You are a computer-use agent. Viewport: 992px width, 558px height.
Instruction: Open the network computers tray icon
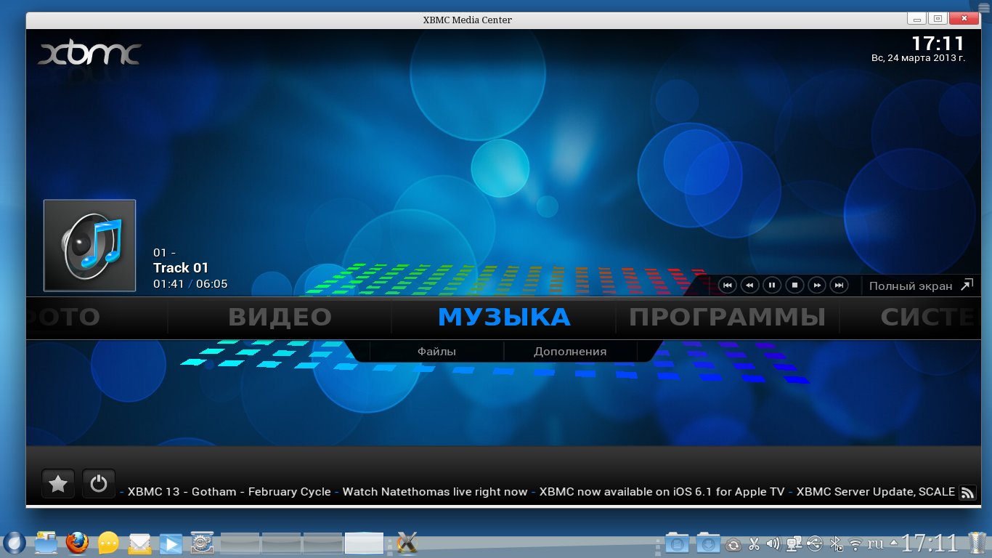[x=794, y=543]
